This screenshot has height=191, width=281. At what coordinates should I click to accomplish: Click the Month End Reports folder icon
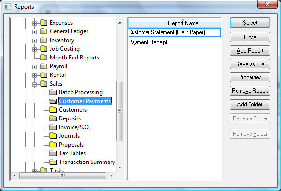point(44,58)
